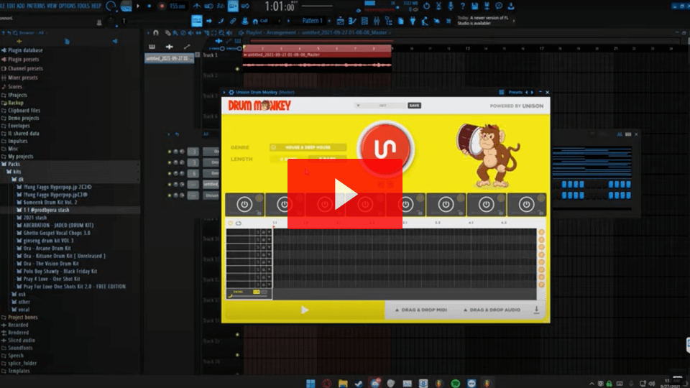This screenshot has height=388, width=690.
Task: Click the export download icon in top toolbar
Action: pyautogui.click(x=511, y=6)
